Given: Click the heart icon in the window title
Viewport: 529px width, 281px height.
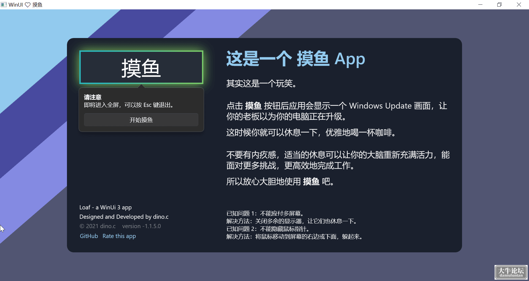Looking at the screenshot, I should coord(28,5).
